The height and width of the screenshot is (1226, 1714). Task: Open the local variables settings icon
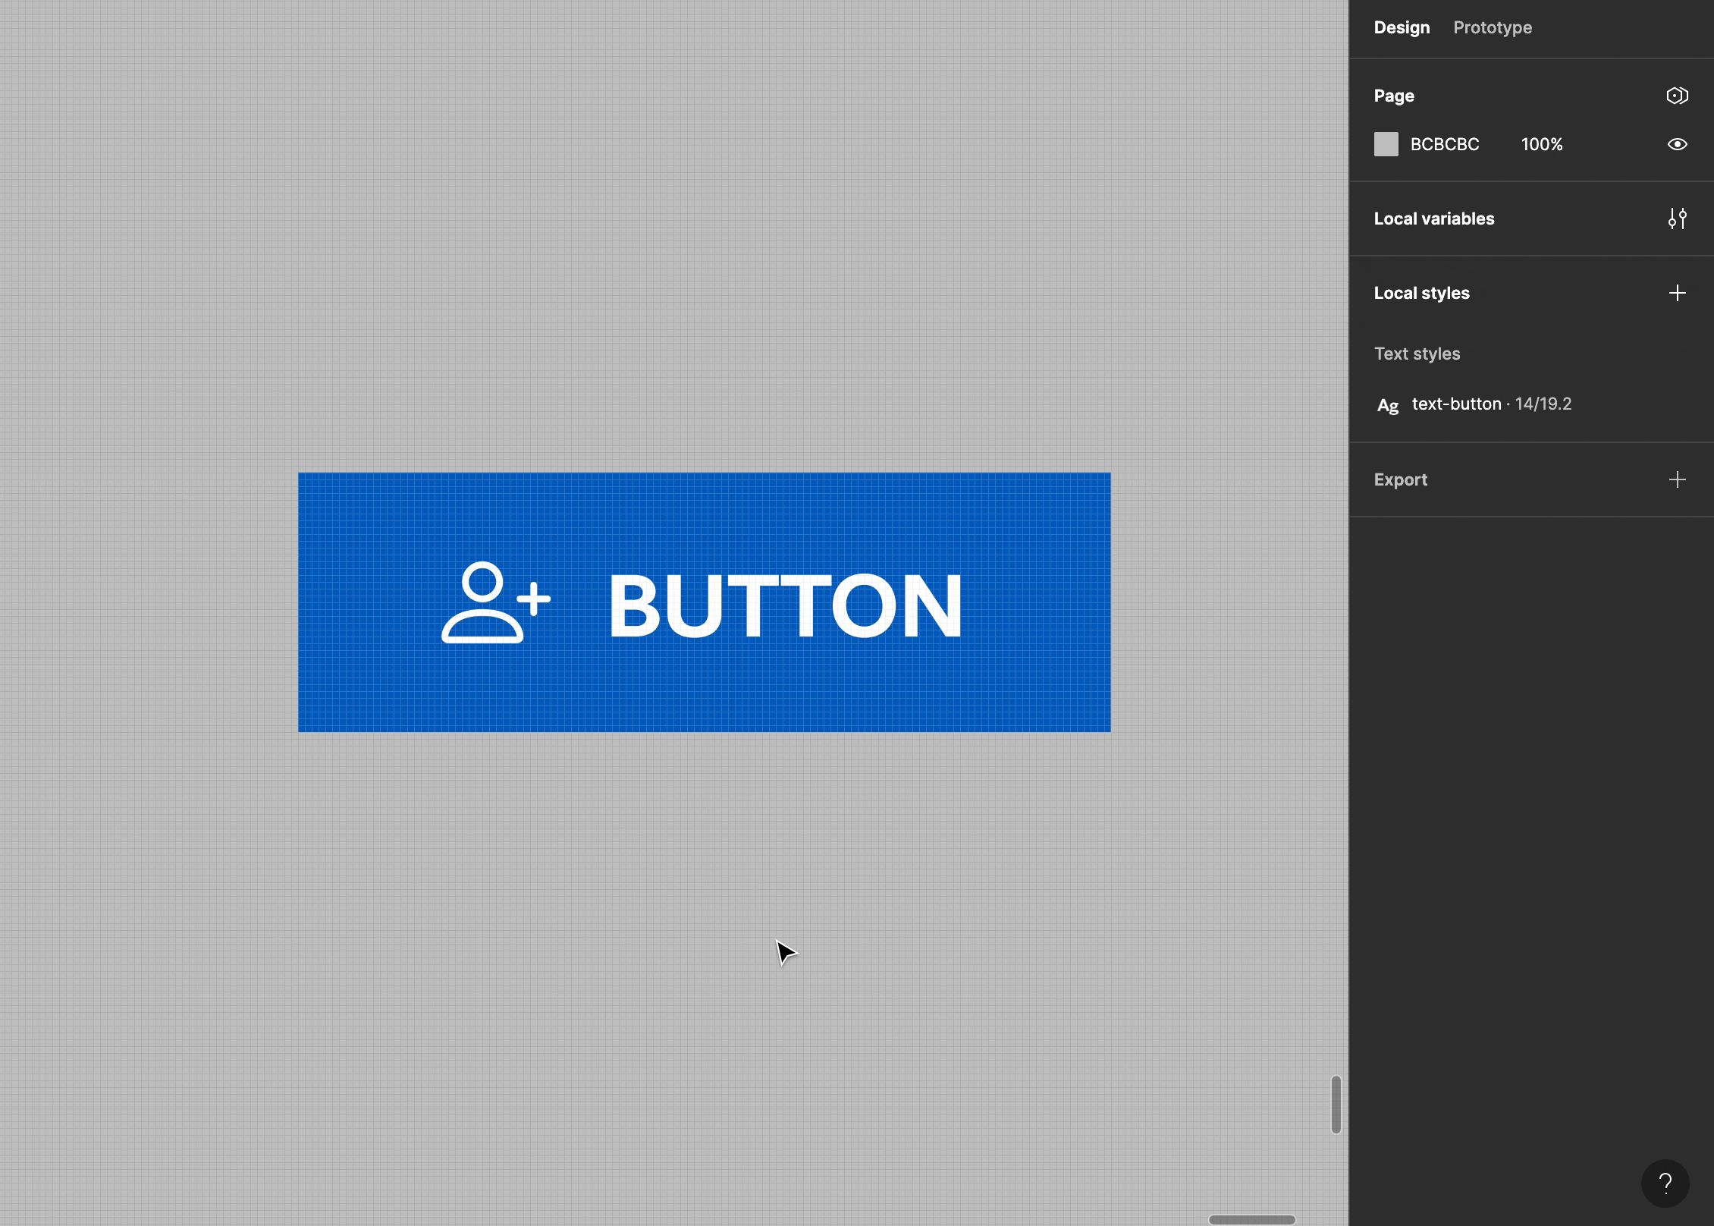1677,218
